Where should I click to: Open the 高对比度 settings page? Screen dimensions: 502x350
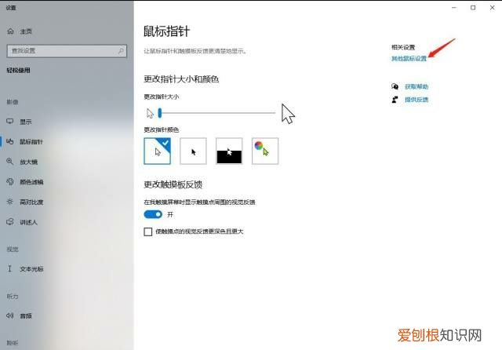click(31, 202)
